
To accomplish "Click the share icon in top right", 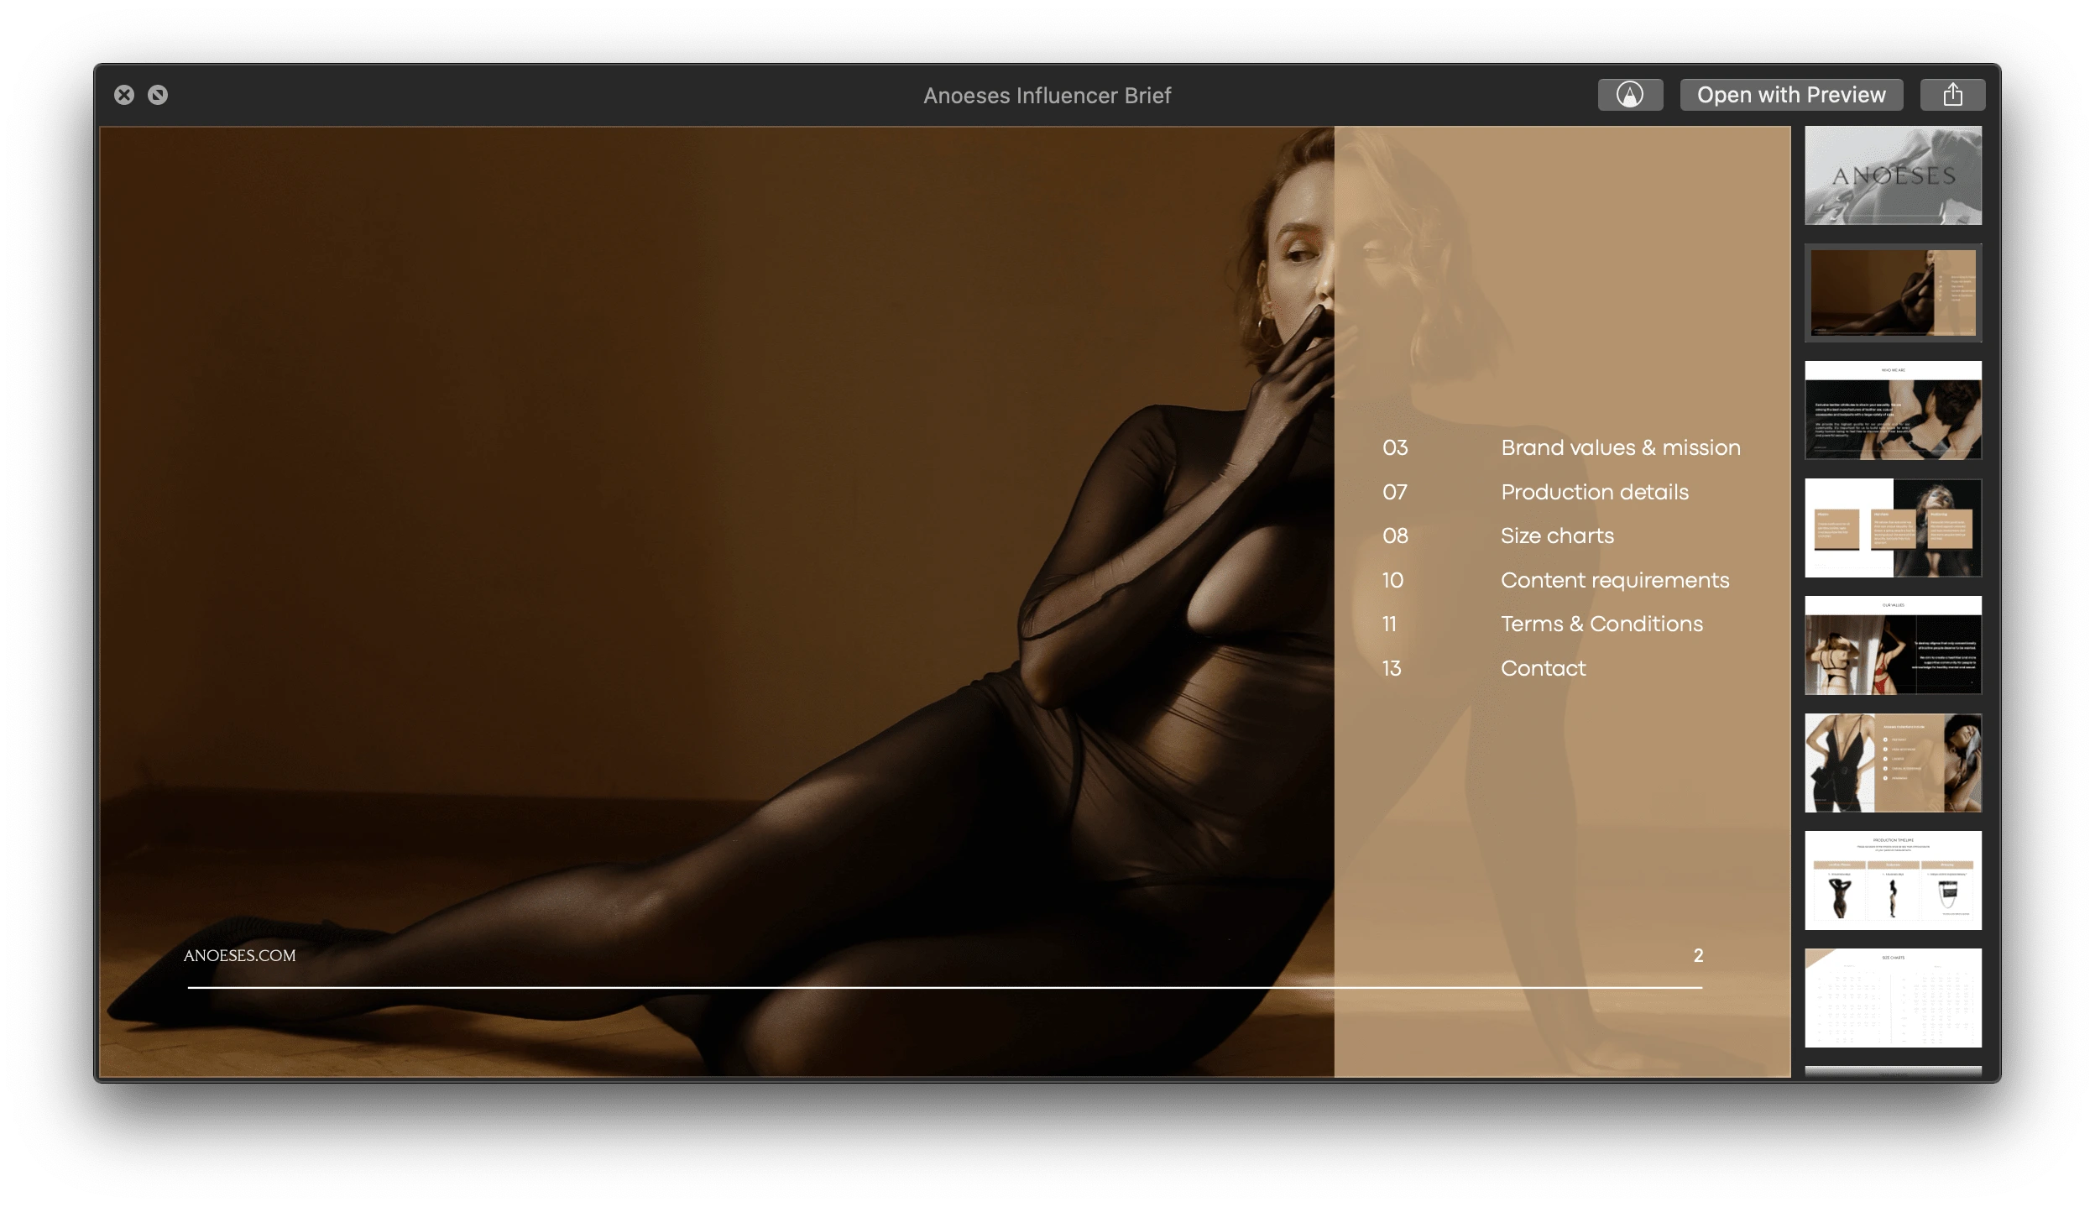I will click(x=1952, y=93).
